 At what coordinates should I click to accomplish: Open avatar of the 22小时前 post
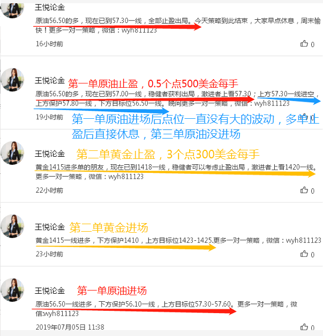12,153
